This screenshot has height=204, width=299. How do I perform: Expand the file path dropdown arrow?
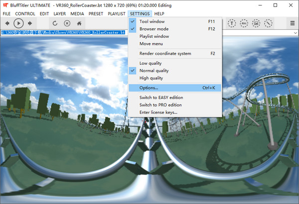296,33
